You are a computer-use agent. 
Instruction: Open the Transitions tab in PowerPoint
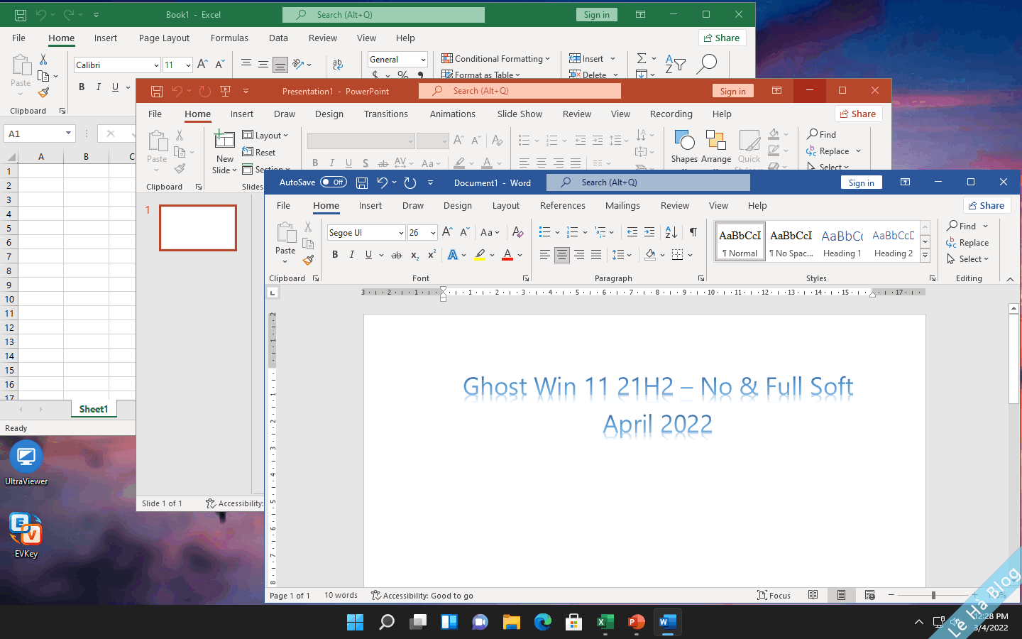click(386, 114)
